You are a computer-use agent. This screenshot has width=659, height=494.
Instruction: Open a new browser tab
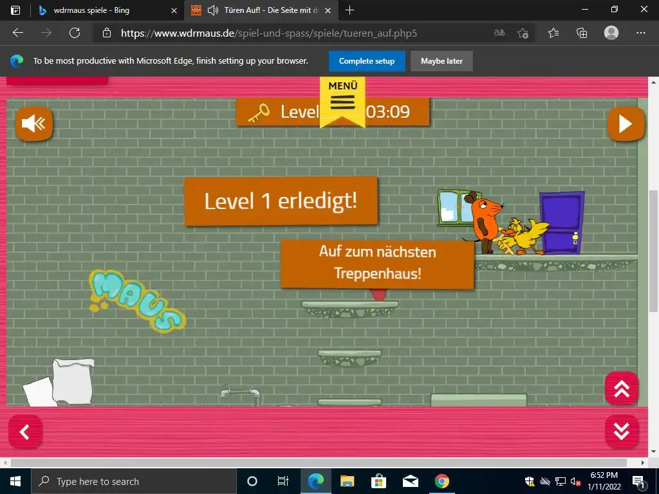point(349,10)
